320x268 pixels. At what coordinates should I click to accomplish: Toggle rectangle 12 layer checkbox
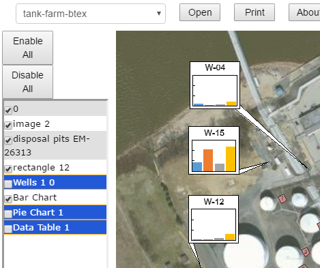pyautogui.click(x=8, y=169)
